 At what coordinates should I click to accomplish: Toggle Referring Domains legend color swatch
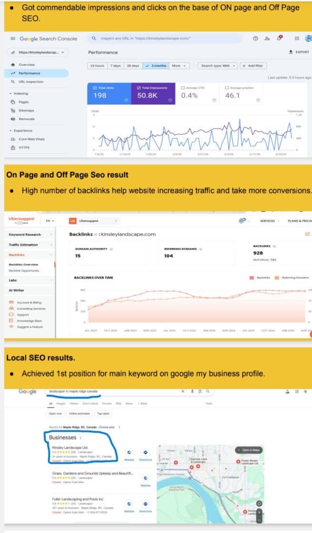tap(277, 278)
